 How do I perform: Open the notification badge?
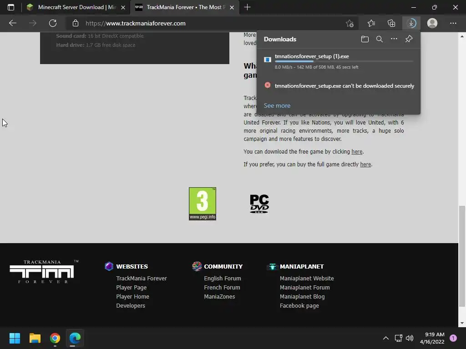point(453,338)
